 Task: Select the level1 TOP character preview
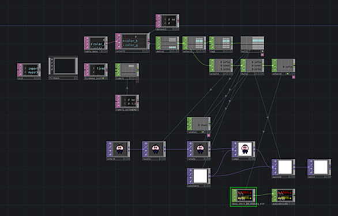coord(155,149)
